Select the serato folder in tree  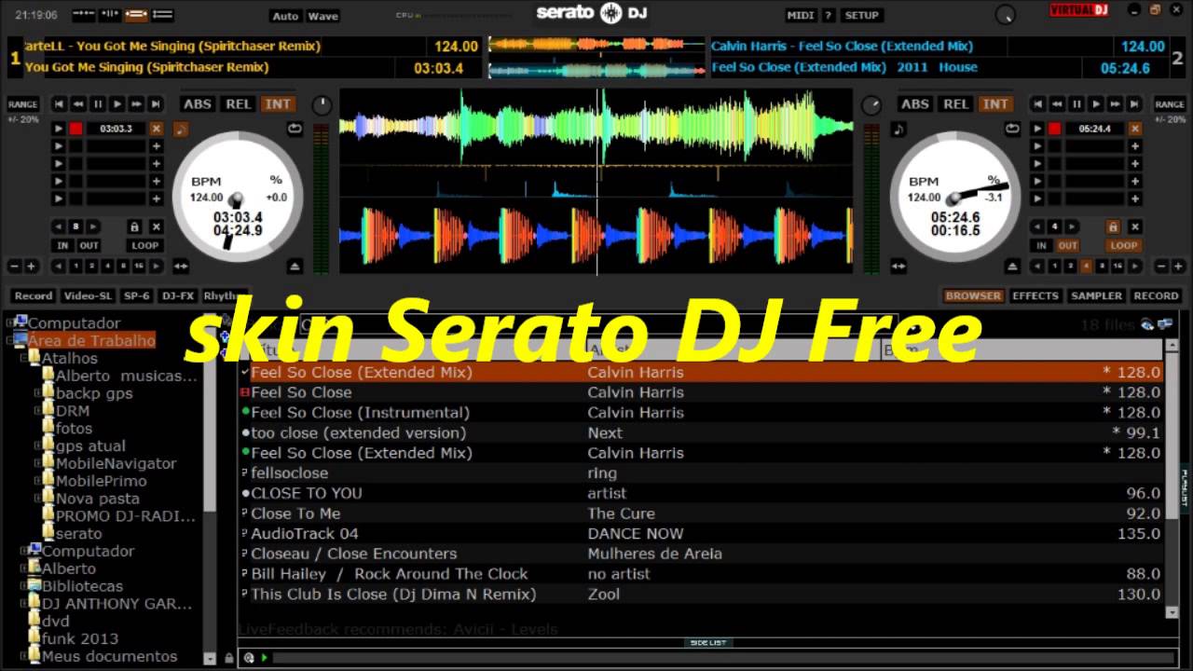tap(78, 534)
